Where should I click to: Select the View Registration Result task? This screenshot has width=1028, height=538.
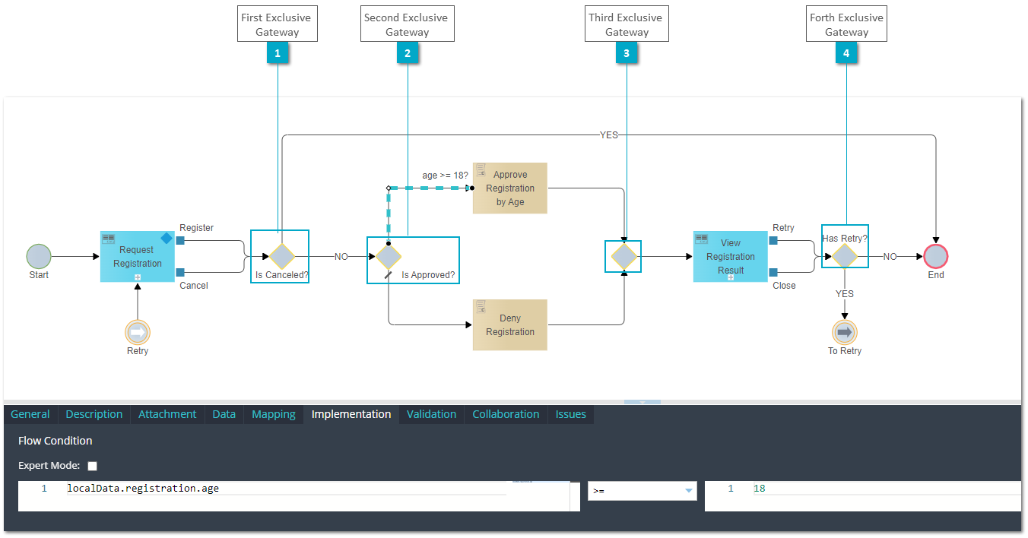tap(731, 256)
